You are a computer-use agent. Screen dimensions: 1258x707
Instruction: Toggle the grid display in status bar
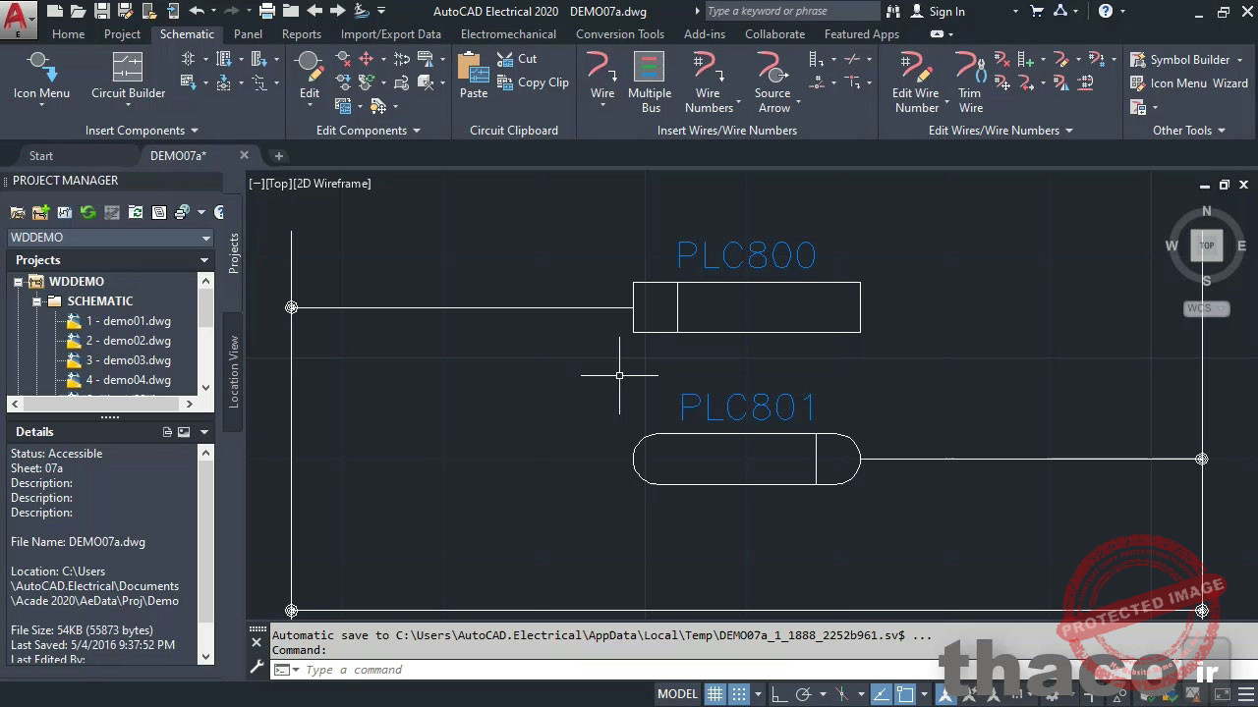tap(715, 693)
